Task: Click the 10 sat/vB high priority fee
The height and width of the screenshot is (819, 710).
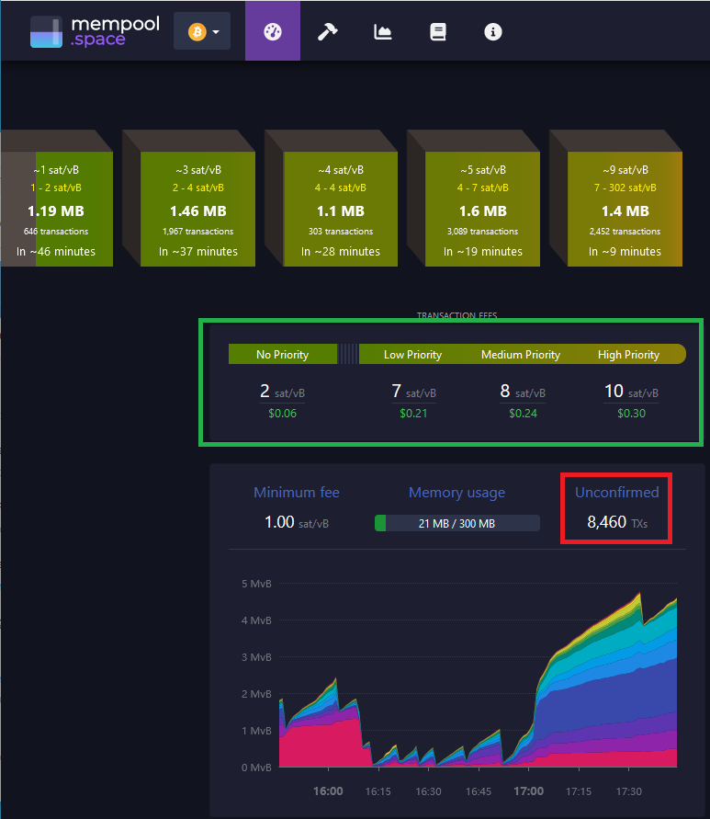Action: pos(631,392)
